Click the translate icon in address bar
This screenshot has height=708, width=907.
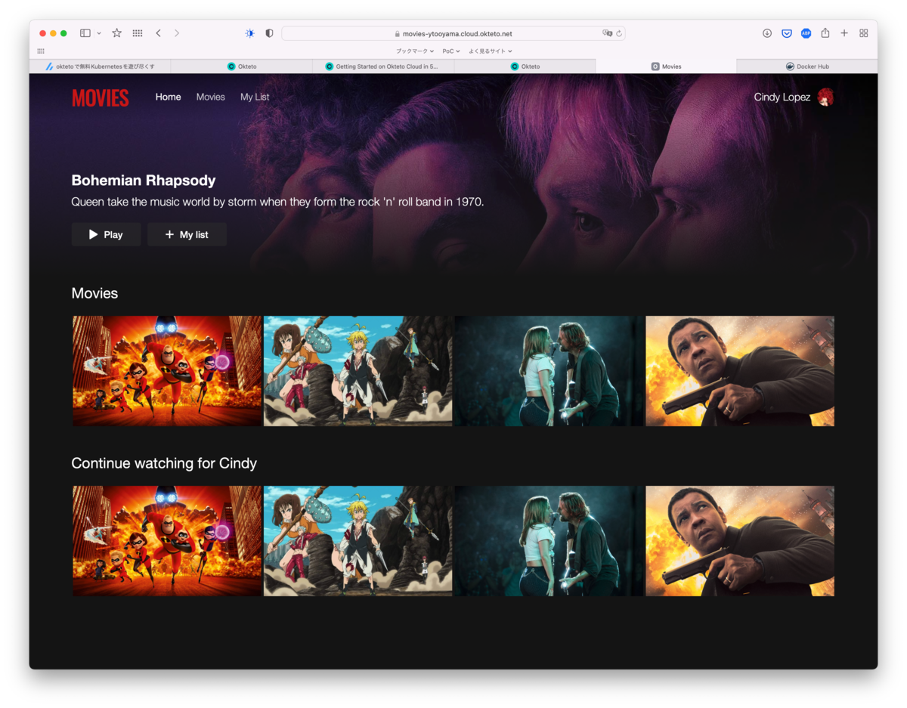607,33
